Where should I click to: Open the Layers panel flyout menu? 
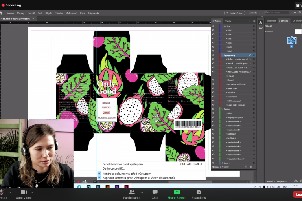tap(254, 21)
